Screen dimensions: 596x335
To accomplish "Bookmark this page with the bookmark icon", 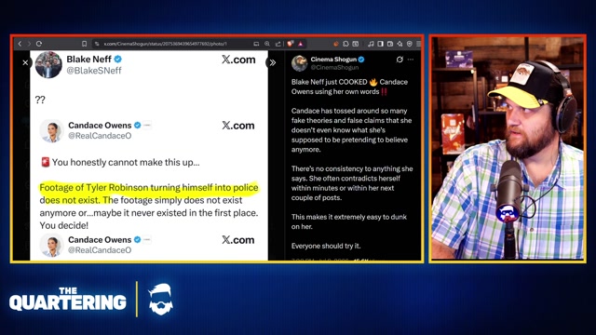I will (x=85, y=44).
